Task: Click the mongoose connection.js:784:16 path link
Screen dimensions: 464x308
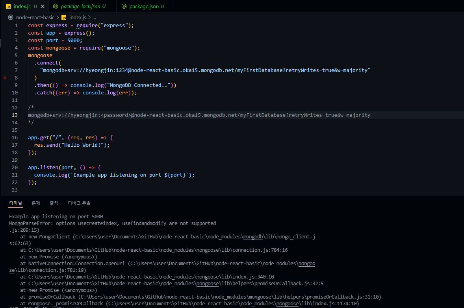Action: click(208, 250)
